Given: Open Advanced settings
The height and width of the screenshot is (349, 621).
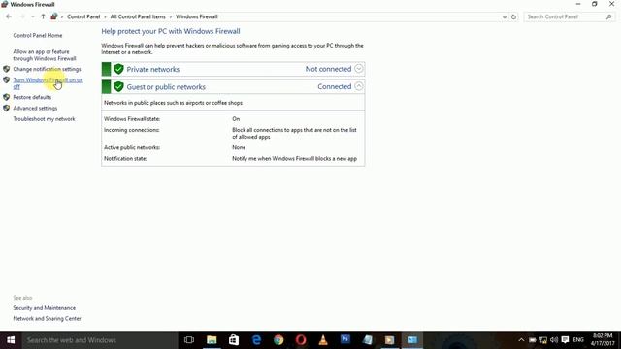Looking at the screenshot, I should (x=35, y=108).
